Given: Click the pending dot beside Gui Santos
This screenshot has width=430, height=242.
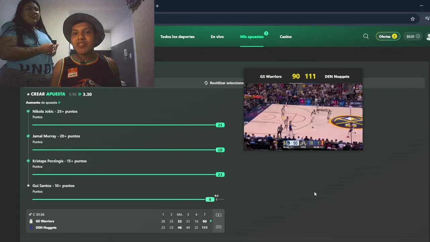Looking at the screenshot, I should [28, 186].
